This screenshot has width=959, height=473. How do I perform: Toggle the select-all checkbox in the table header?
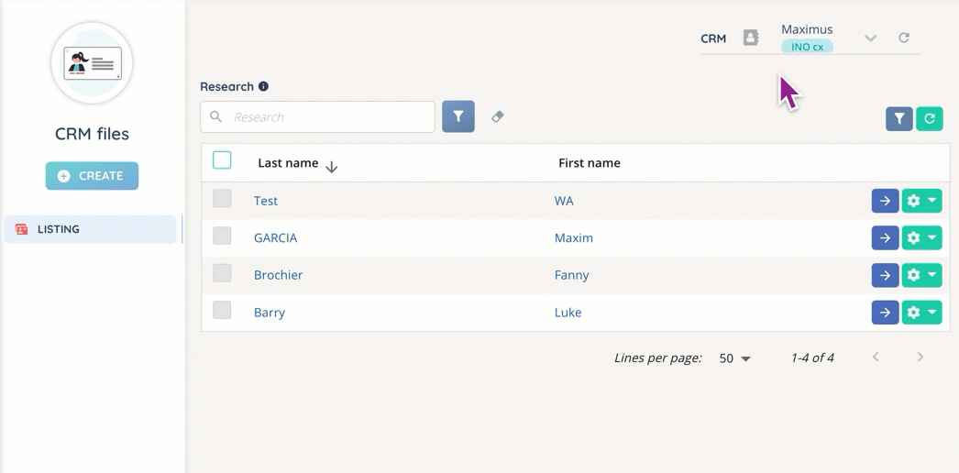pos(222,160)
